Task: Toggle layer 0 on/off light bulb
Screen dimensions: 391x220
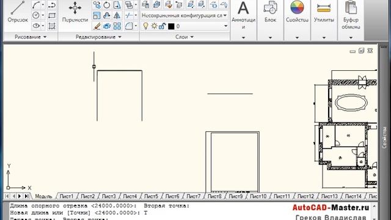Action: [x=145, y=26]
